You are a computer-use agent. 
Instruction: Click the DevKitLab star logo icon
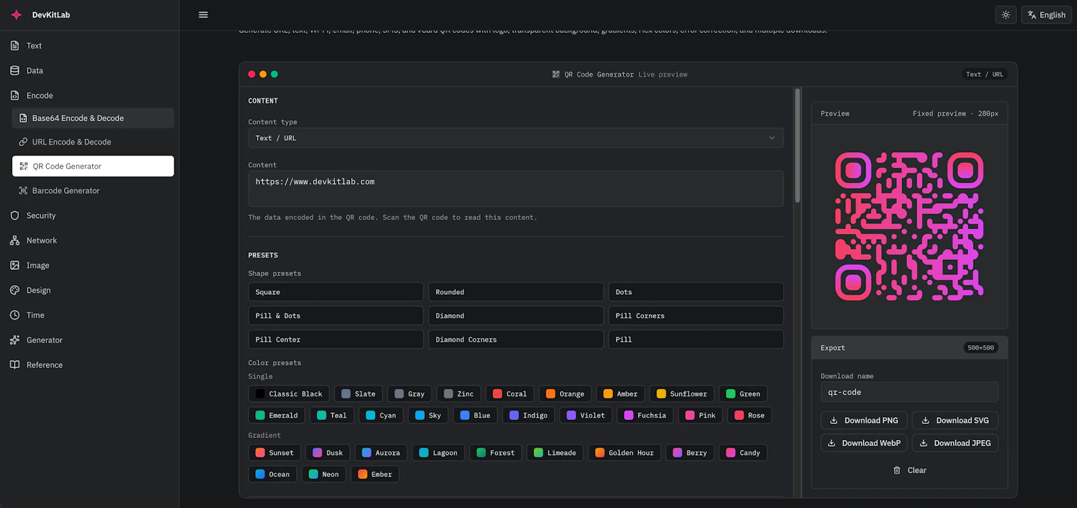pos(16,15)
